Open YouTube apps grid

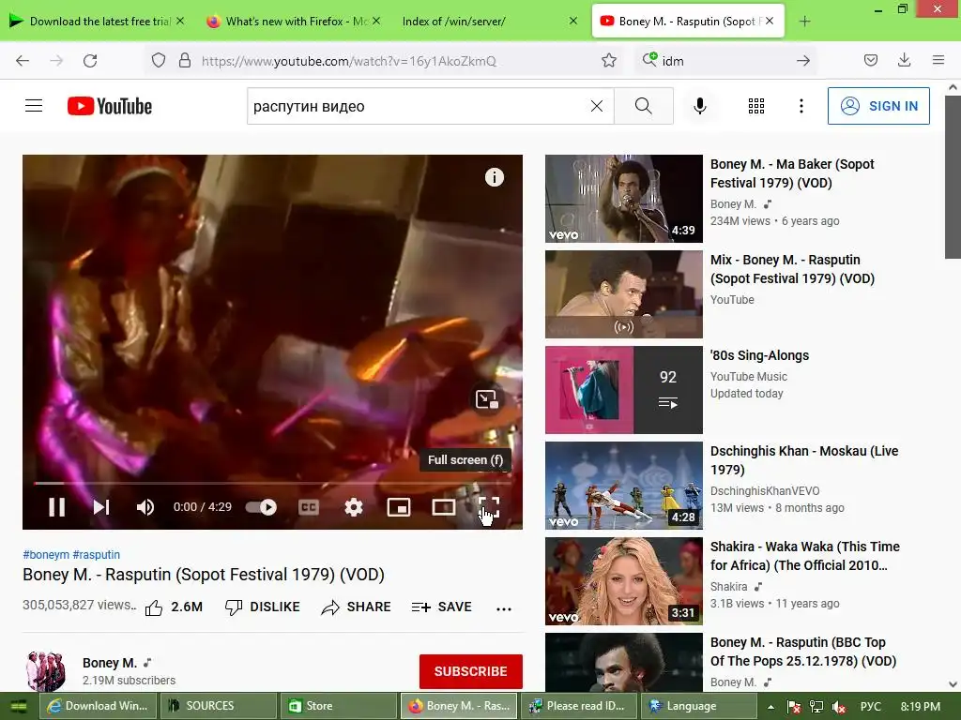point(756,106)
